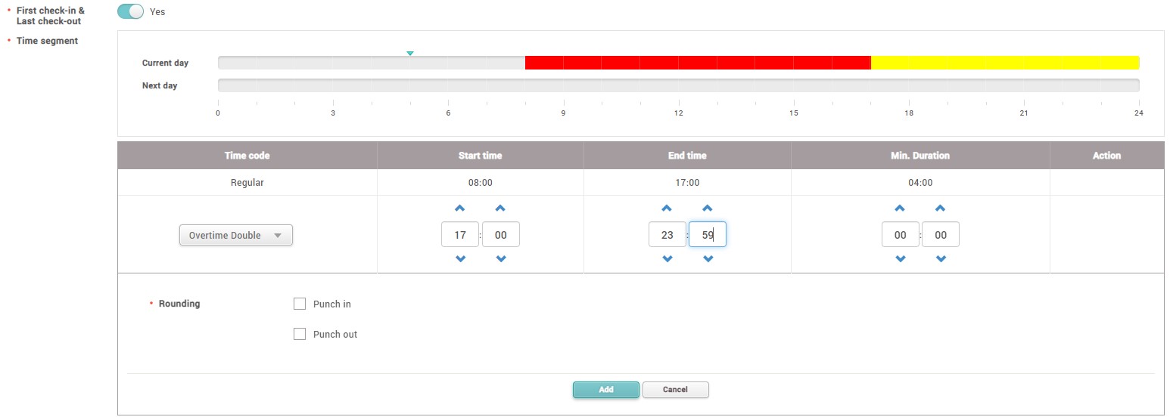Open the Overtime Double time code dropdown
The image size is (1170, 420).
point(235,236)
